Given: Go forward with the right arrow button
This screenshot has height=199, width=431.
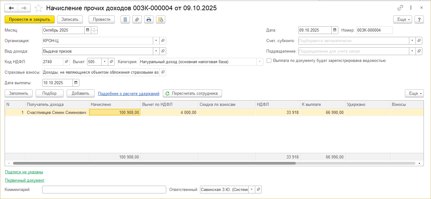Looking at the screenshot, I should [24, 8].
